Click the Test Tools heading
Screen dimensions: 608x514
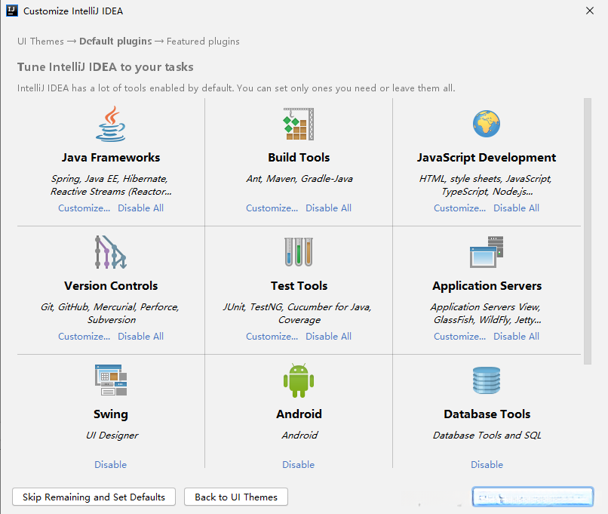(x=299, y=286)
